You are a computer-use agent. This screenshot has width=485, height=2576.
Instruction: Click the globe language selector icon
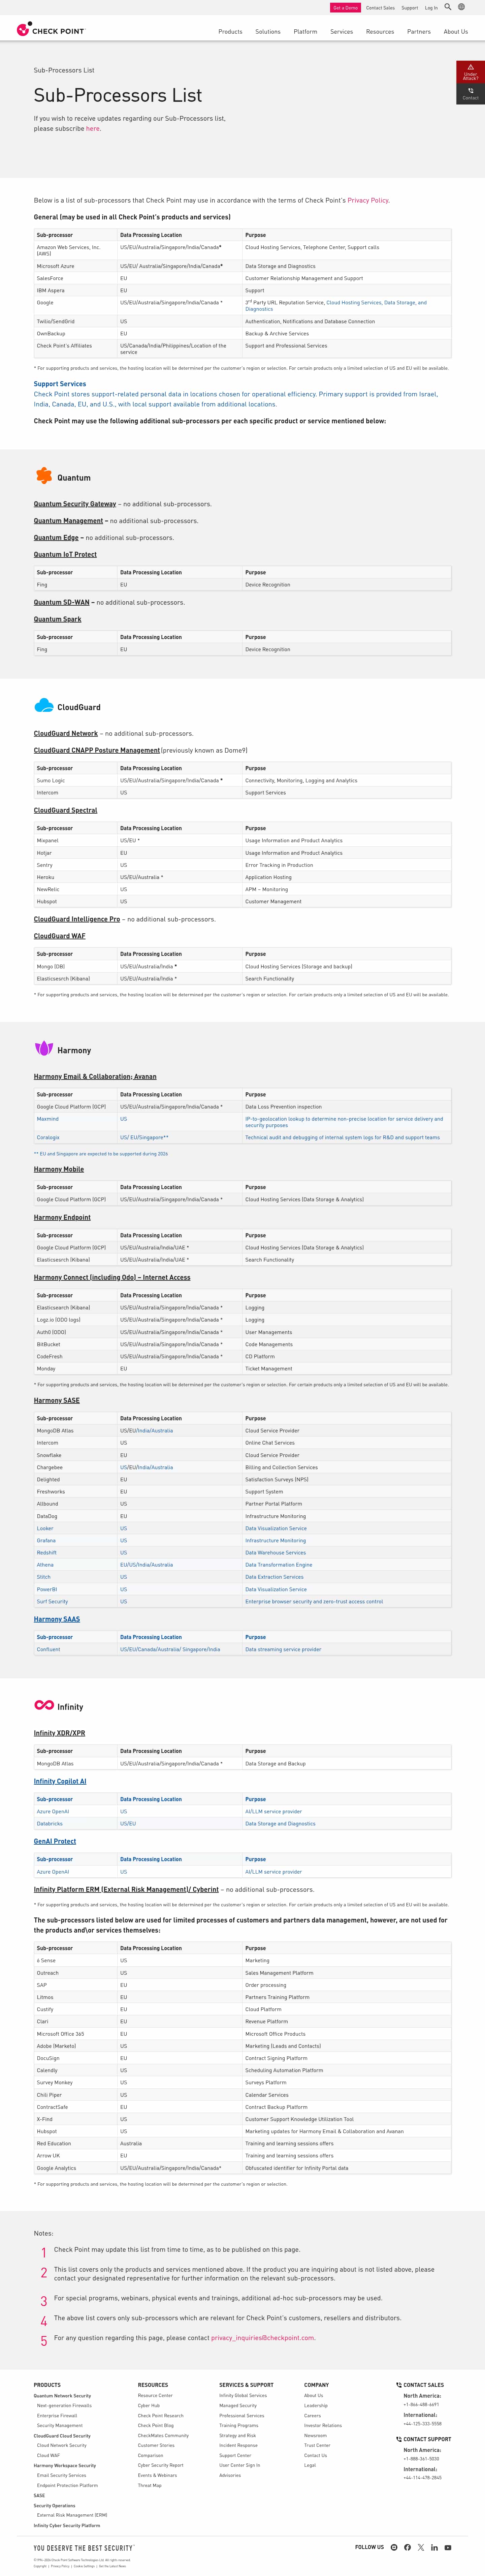461,7
